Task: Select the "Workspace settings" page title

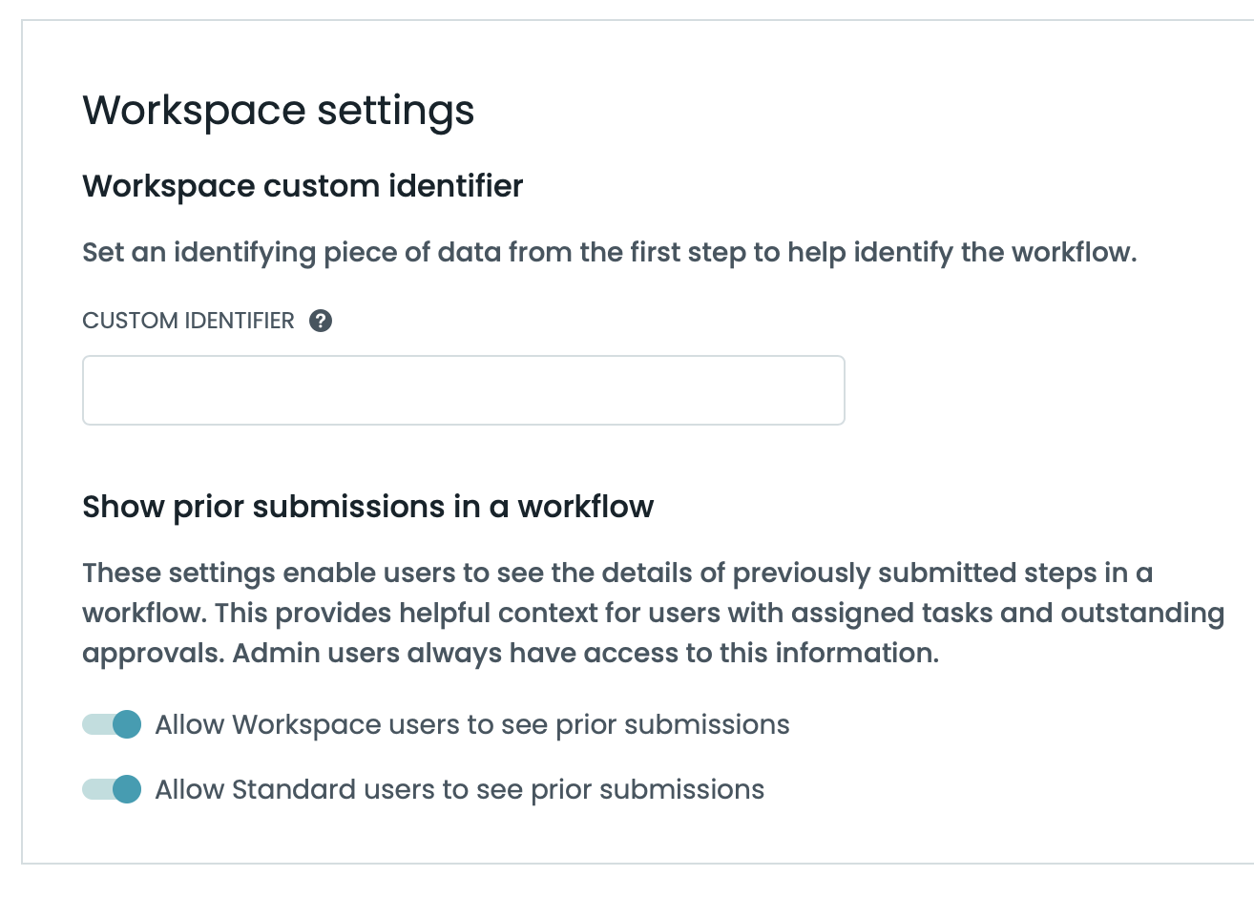Action: pyautogui.click(x=278, y=111)
